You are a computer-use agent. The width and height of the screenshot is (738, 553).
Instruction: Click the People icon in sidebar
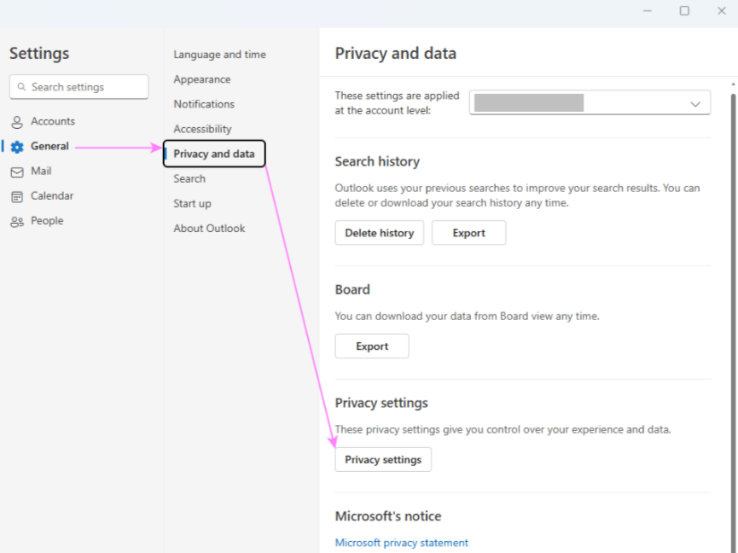pyautogui.click(x=17, y=222)
